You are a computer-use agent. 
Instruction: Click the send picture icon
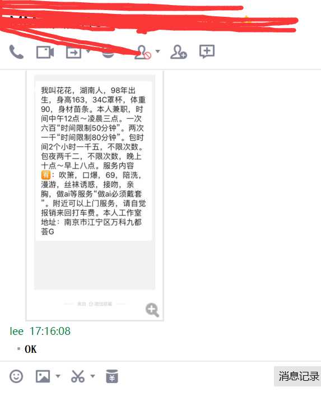click(x=43, y=376)
